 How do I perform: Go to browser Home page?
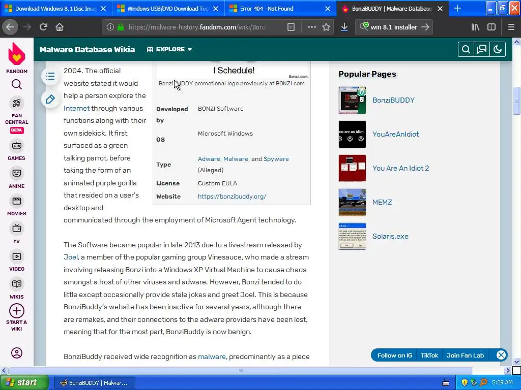pos(60,27)
